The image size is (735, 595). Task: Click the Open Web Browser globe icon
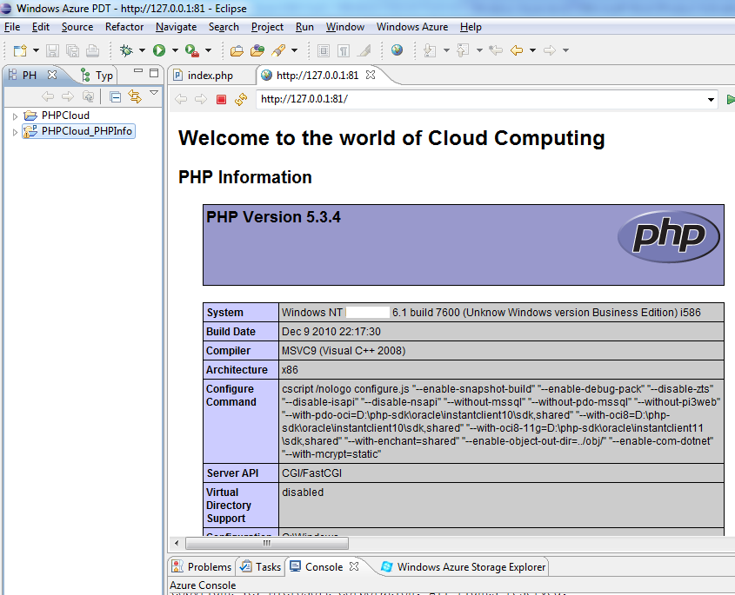point(397,50)
